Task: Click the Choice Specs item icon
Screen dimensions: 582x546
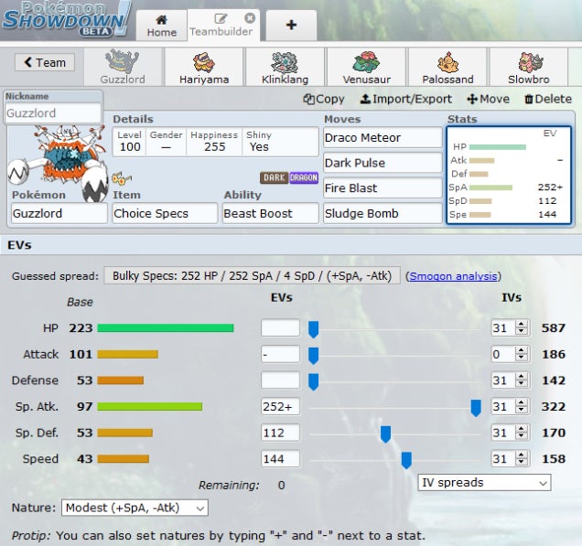Action: click(x=121, y=177)
